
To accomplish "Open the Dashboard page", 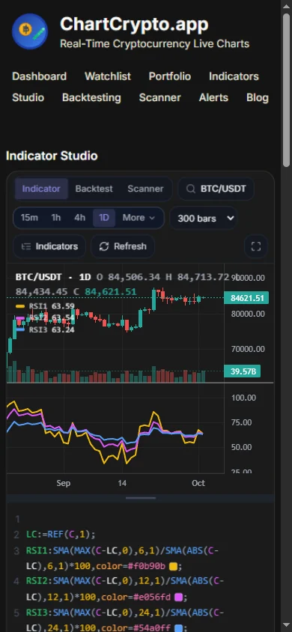I will point(39,76).
